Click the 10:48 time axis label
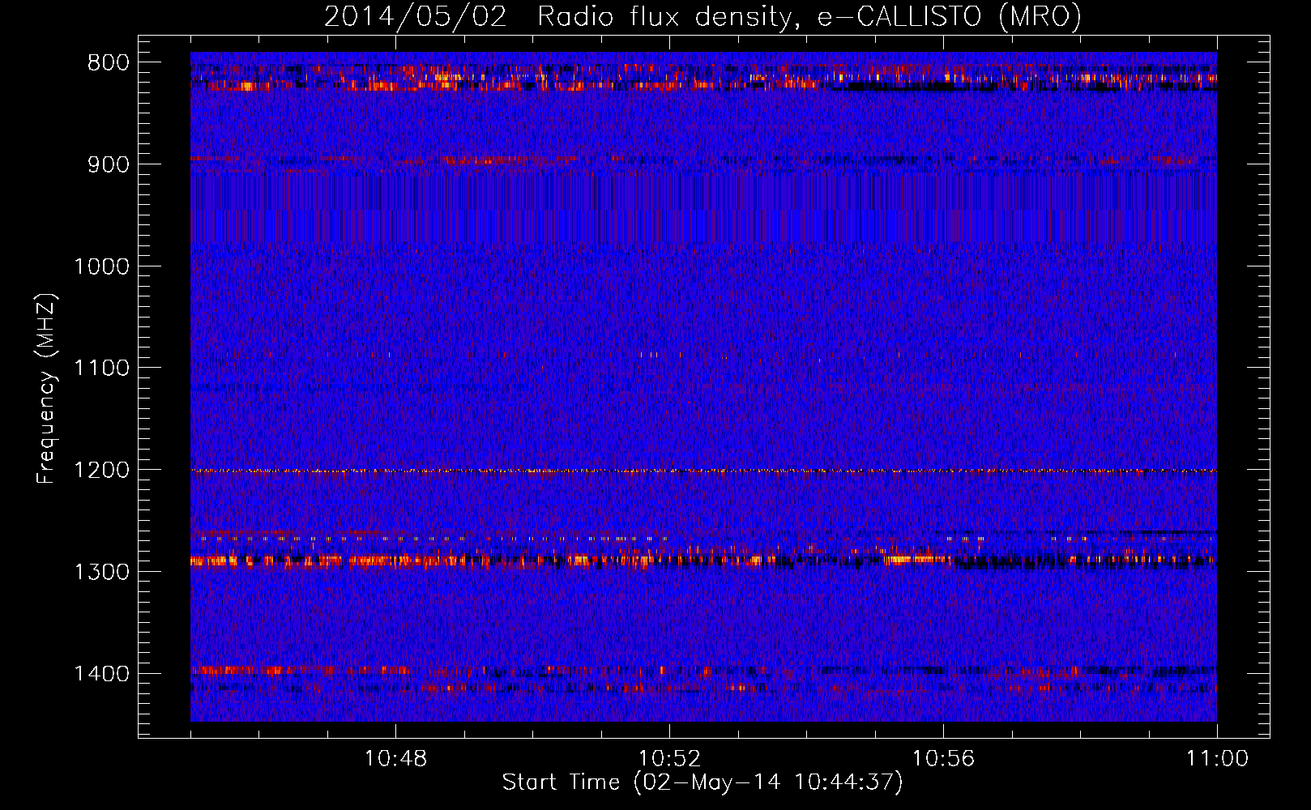Screen dimensions: 1311x810 point(395,759)
